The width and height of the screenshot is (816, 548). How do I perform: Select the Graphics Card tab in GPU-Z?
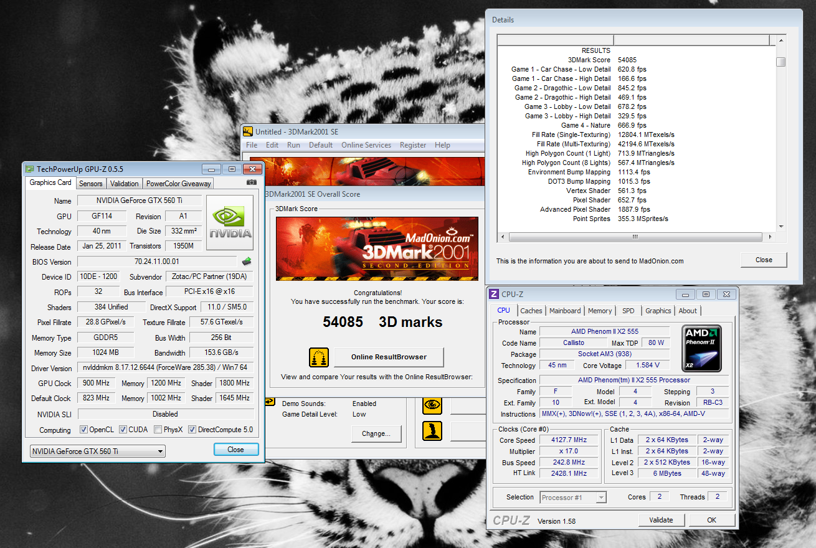coord(50,182)
